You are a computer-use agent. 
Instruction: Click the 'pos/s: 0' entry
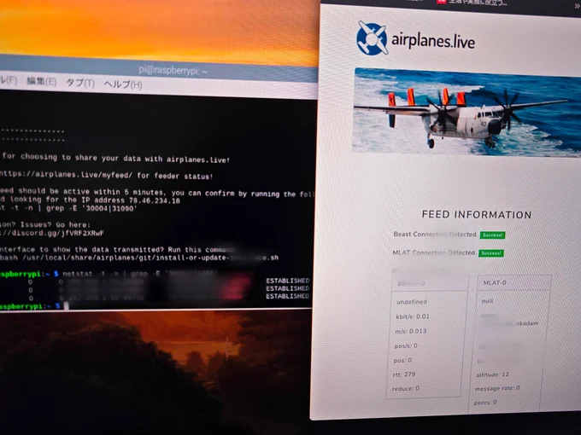pyautogui.click(x=406, y=345)
